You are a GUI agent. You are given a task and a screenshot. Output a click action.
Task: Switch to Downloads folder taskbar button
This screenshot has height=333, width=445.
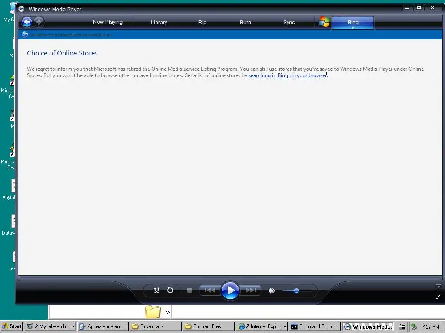pos(156,326)
